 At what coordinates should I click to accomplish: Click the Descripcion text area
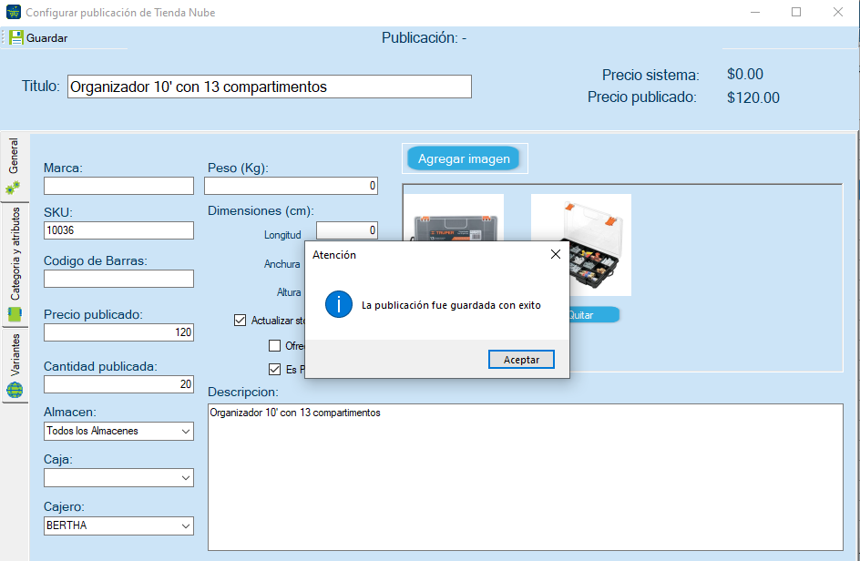[526, 477]
